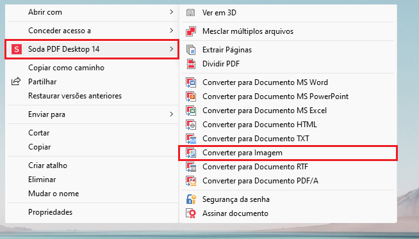419x239 pixels.
Task: Expand the Soda PDF Desktop 14 arrow
Action: tap(171, 49)
